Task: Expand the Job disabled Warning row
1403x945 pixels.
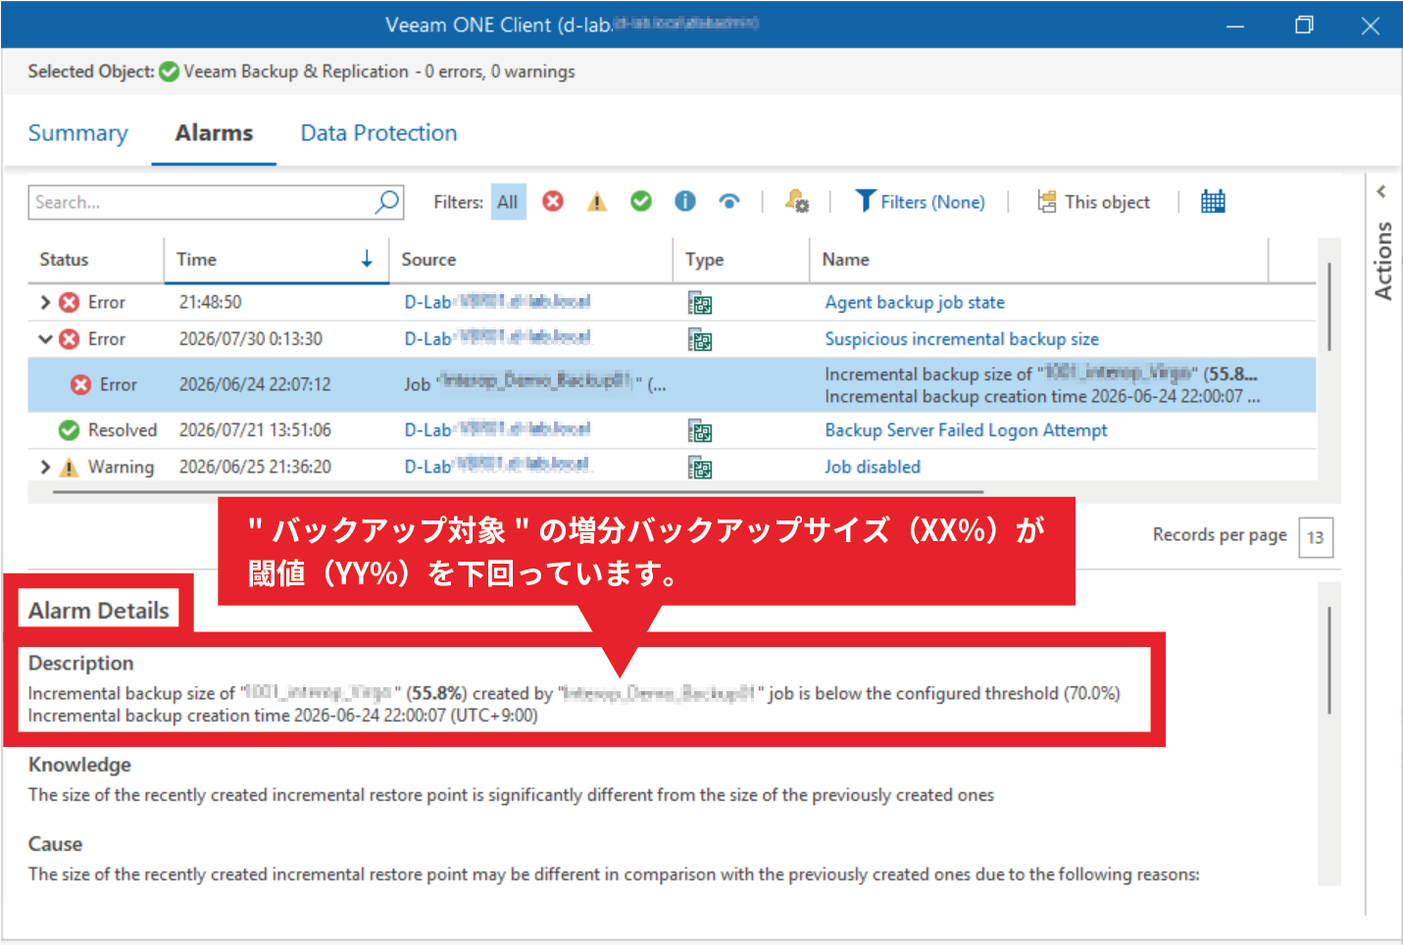Action: click(45, 467)
